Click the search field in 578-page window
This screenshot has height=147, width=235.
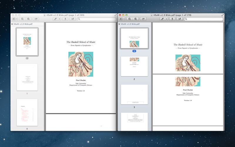point(204,19)
